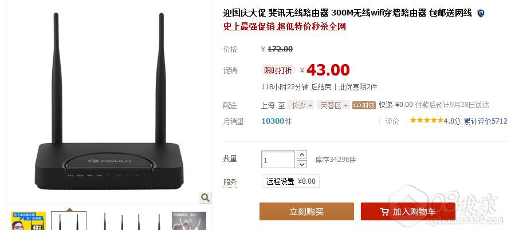Decrease quantity with the down arrow
Screen dimensions: 507x230
[x=302, y=164]
